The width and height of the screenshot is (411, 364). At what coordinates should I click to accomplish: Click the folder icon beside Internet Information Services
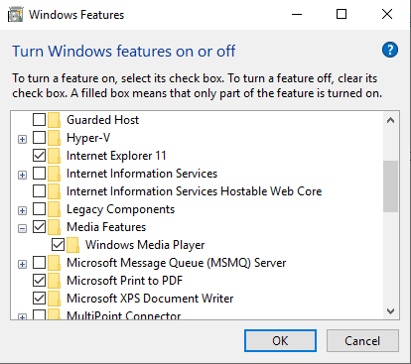(54, 174)
